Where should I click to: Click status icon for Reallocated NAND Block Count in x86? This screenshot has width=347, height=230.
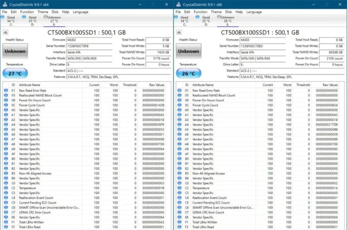point(180,95)
